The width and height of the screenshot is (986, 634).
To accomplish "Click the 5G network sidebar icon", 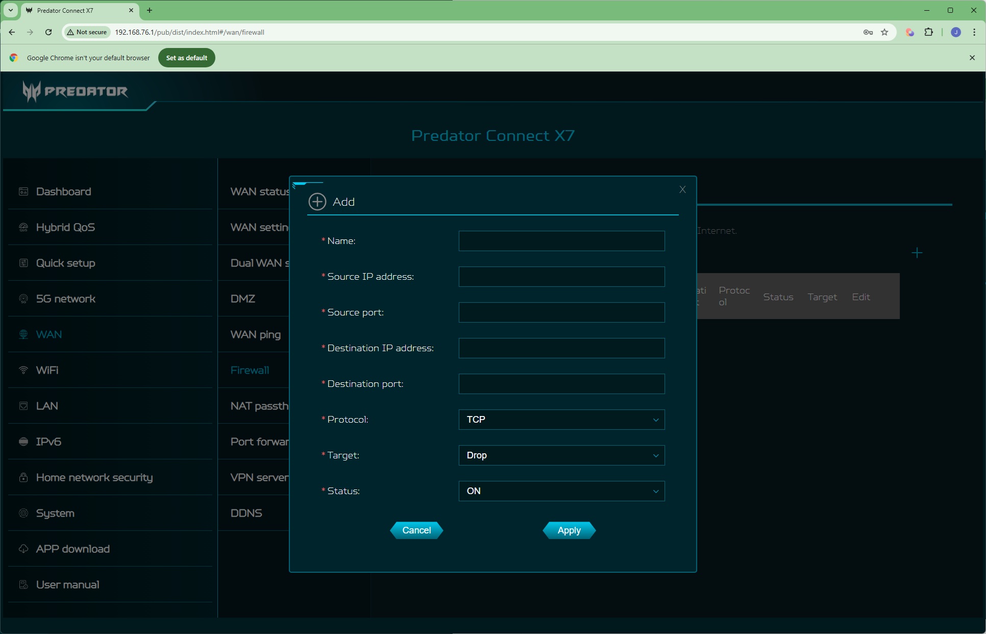I will click(x=23, y=299).
